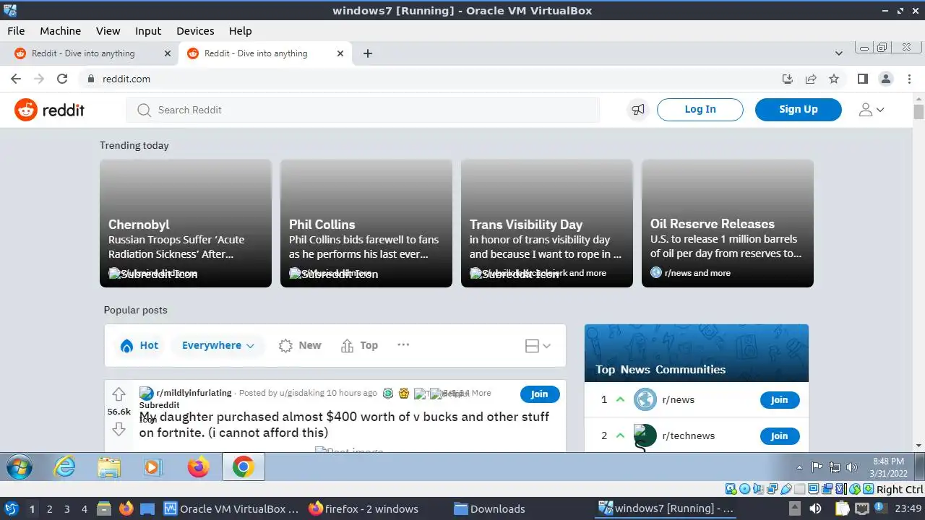Open the card view layout dropdown
The width and height of the screenshot is (925, 520).
(538, 346)
